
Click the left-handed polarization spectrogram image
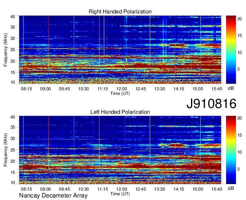click(x=120, y=150)
